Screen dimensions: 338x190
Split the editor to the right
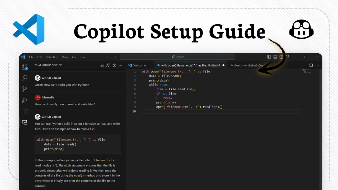pyautogui.click(x=311, y=65)
